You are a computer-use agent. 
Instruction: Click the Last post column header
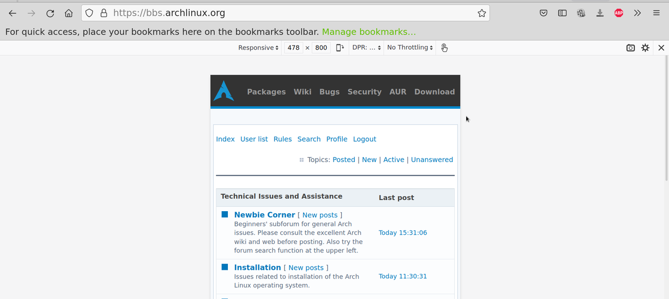pos(396,198)
